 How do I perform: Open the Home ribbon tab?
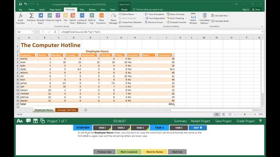pos(31,10)
